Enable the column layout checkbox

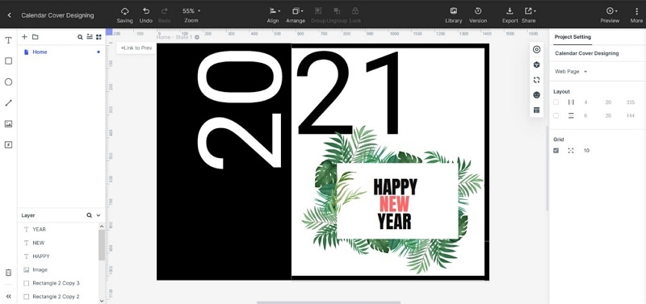click(x=556, y=102)
